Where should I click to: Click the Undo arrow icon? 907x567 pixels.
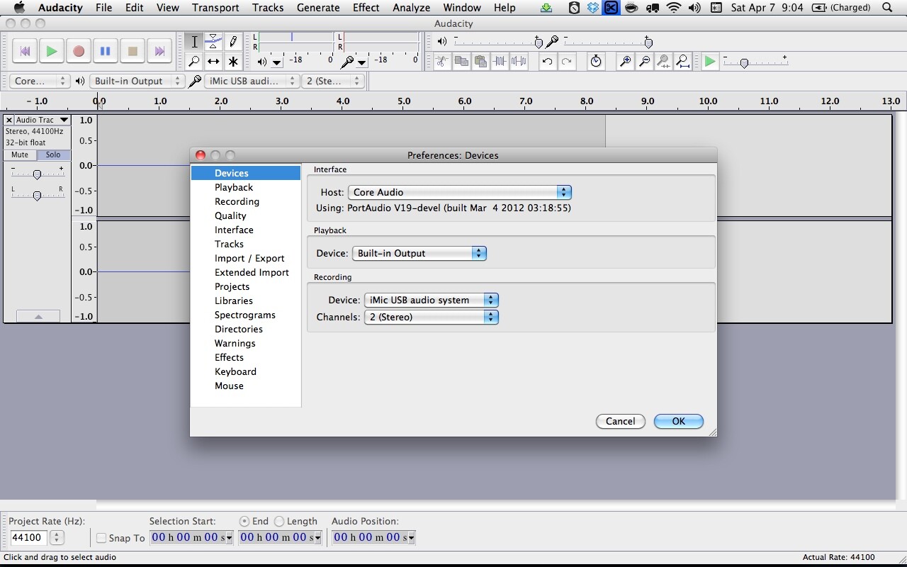[547, 62]
